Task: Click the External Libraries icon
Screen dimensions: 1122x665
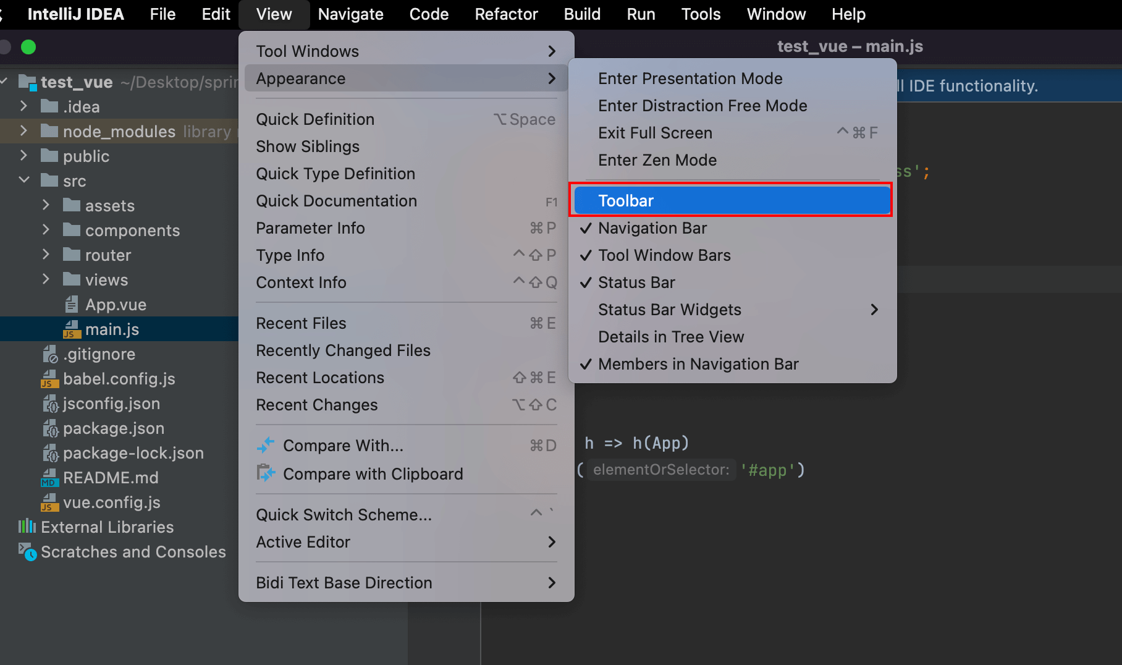Action: (x=27, y=527)
